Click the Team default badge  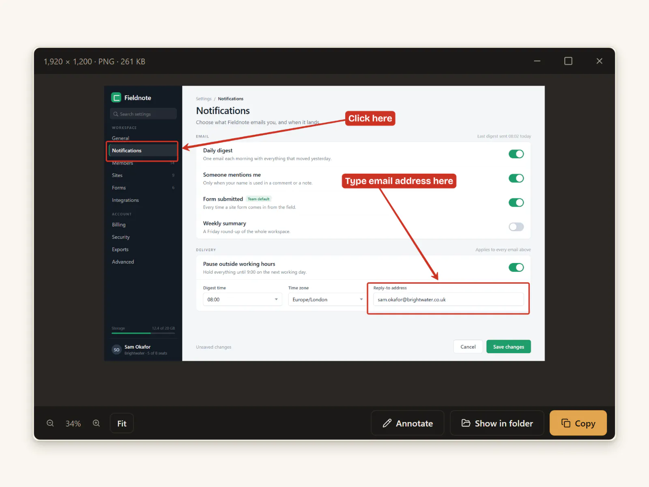coord(258,199)
